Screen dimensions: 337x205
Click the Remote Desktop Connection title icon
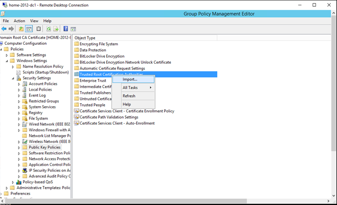coord(5,5)
